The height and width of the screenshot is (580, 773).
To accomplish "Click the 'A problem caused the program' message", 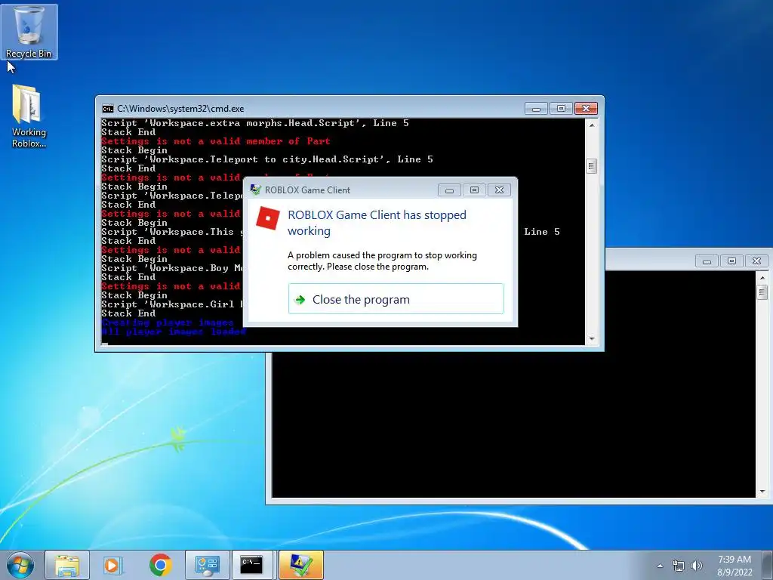I will 383,261.
